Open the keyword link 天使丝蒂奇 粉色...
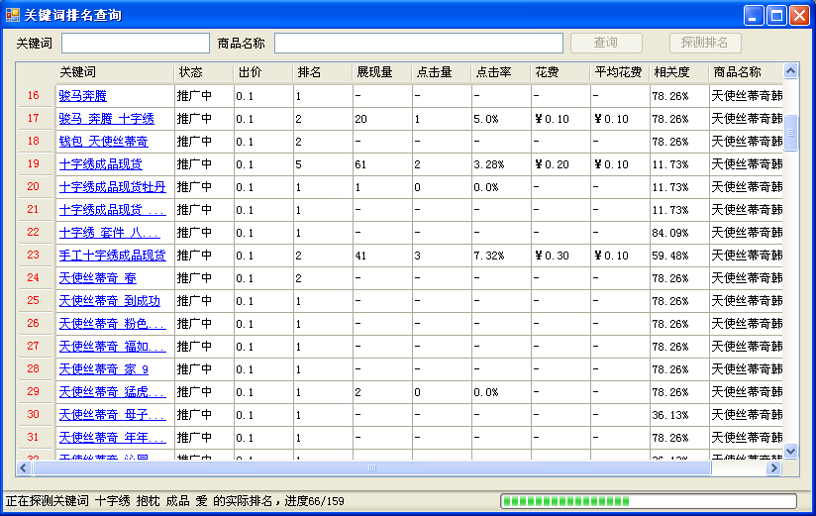 113,324
